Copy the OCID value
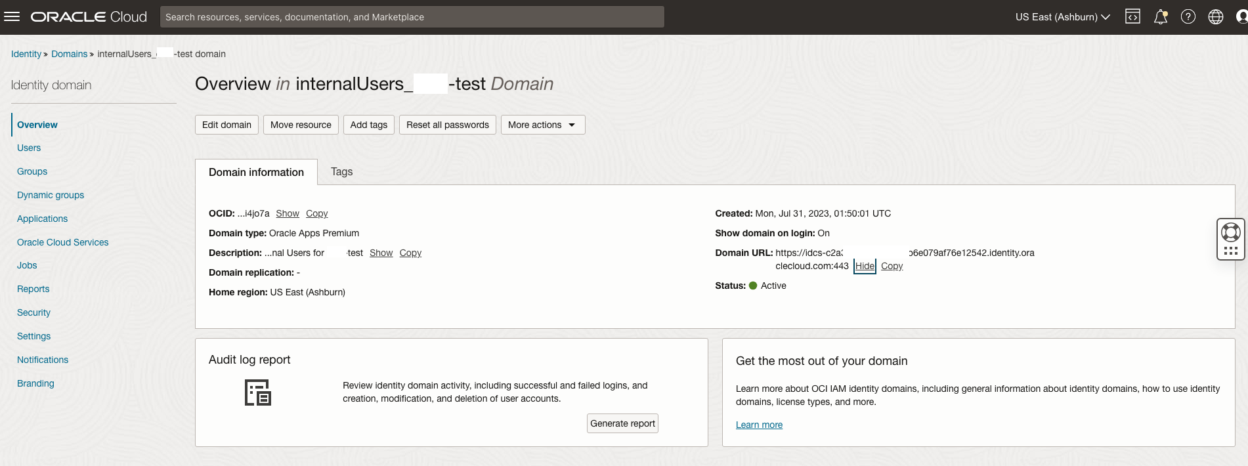Image resolution: width=1248 pixels, height=466 pixels. pos(316,213)
